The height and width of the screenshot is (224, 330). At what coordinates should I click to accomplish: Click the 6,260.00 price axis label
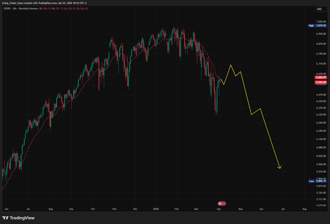[x=321, y=123]
